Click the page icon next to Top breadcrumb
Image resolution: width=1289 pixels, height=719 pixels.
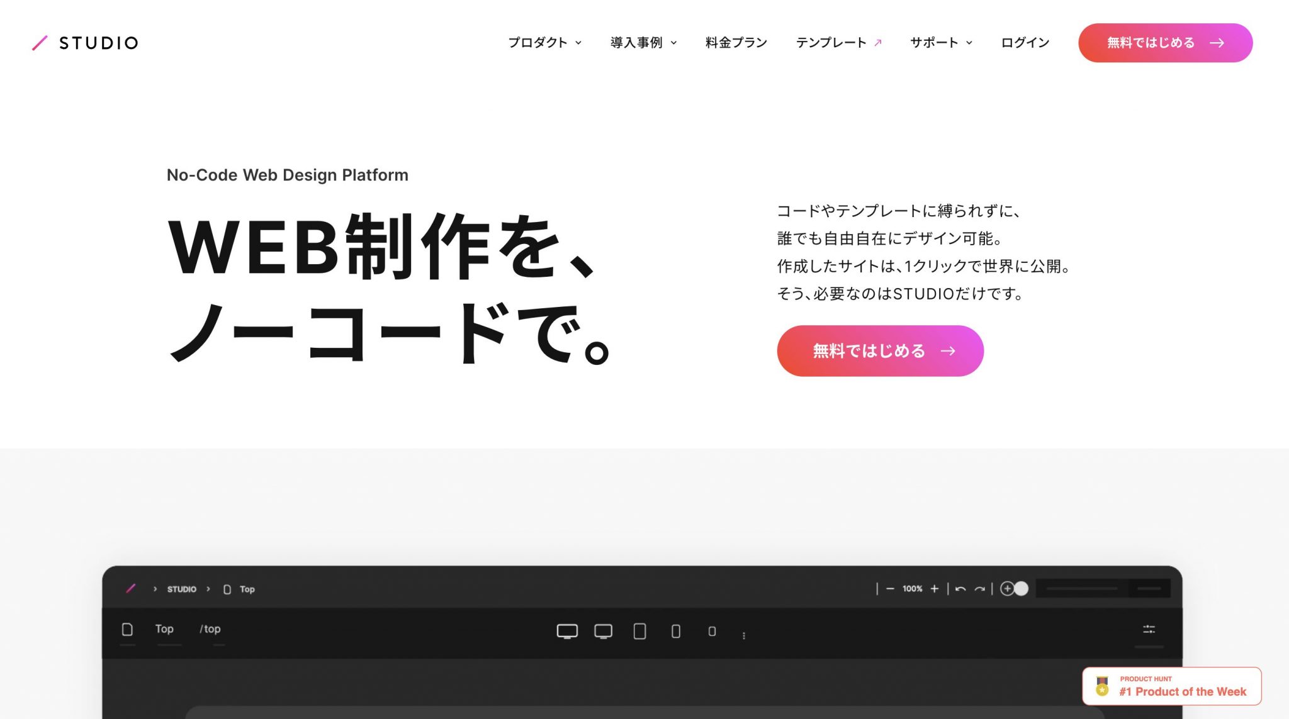pyautogui.click(x=226, y=589)
